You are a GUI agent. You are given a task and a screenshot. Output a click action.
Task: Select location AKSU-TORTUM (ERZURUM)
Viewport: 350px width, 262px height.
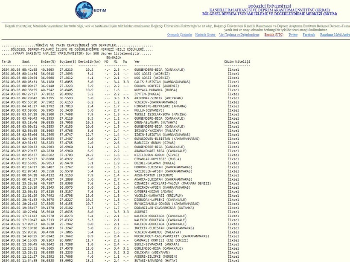point(154,176)
